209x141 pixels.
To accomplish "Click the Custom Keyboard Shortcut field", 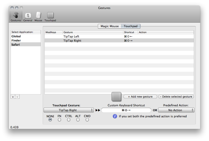I will [126, 110].
